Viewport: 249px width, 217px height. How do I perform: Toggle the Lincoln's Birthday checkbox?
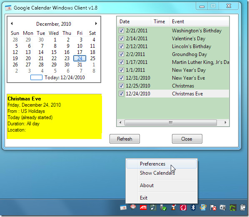[x=121, y=46]
